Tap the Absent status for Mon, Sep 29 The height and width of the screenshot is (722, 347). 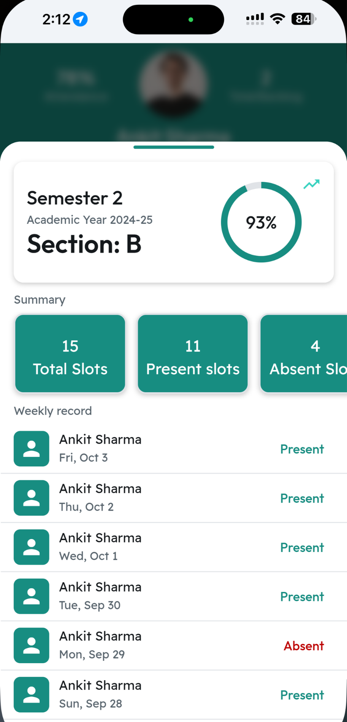[x=304, y=646]
